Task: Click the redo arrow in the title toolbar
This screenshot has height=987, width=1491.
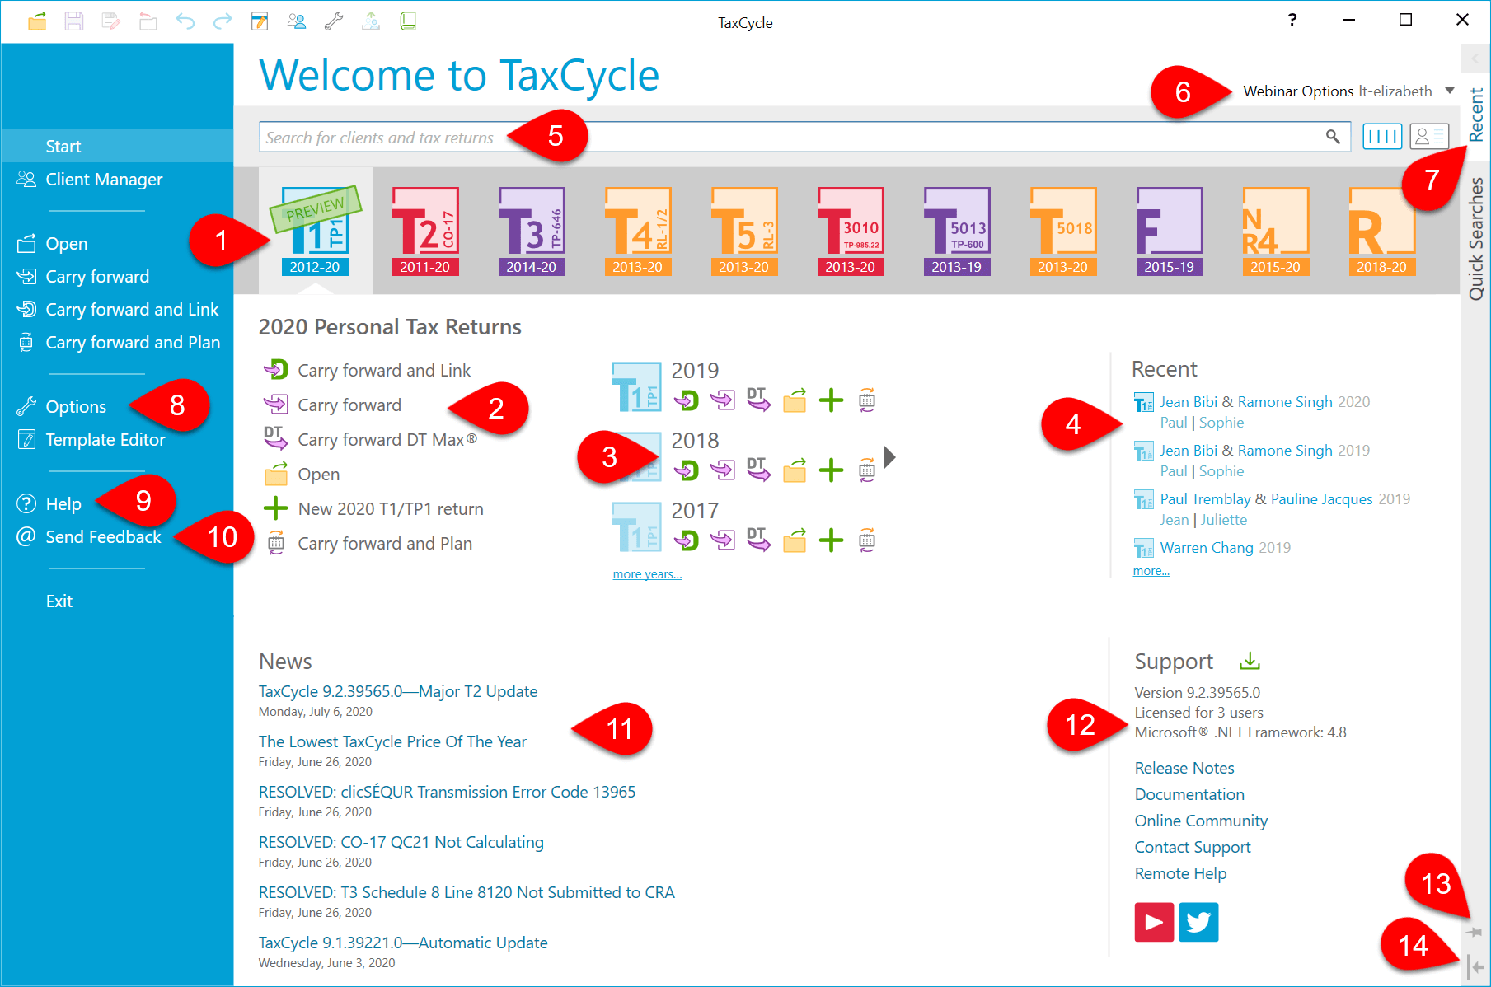Action: click(223, 21)
